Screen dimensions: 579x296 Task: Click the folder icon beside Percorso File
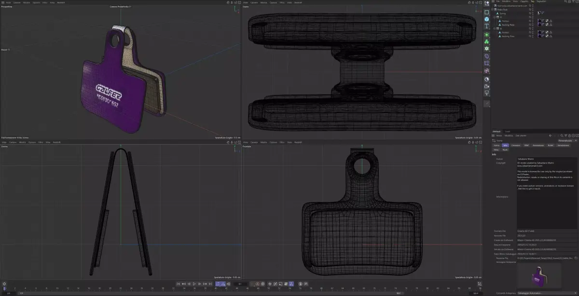tap(576, 258)
